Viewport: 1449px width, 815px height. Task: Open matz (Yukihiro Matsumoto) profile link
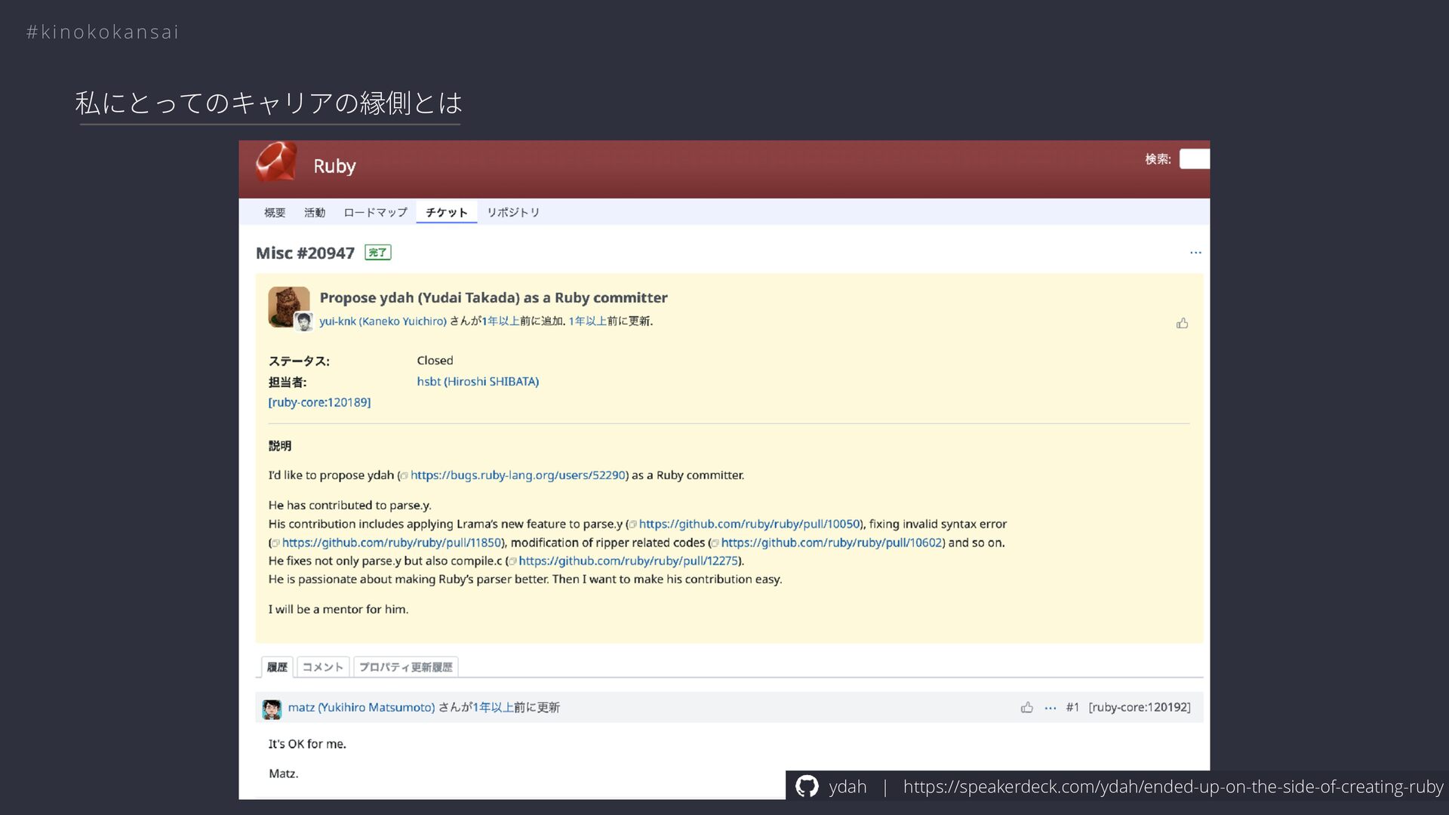[361, 707]
